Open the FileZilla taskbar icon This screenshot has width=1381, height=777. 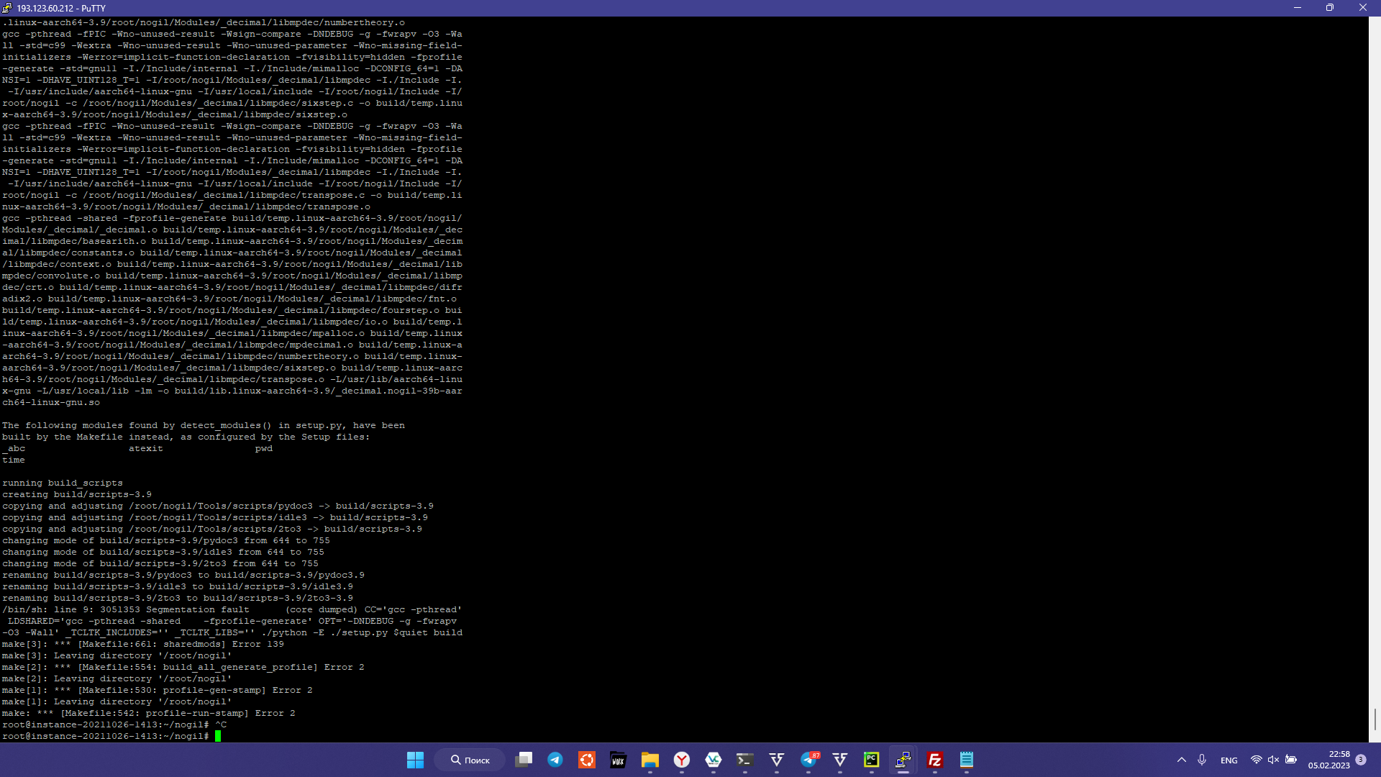[x=934, y=760]
